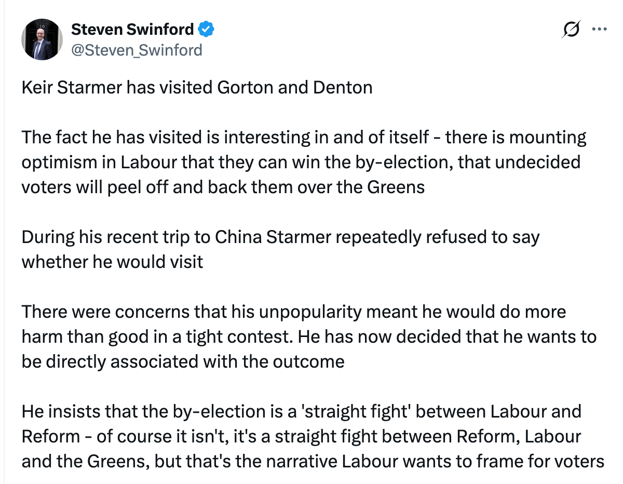Select the line starting "harm than good"
623x484 pixels.
coord(309,337)
